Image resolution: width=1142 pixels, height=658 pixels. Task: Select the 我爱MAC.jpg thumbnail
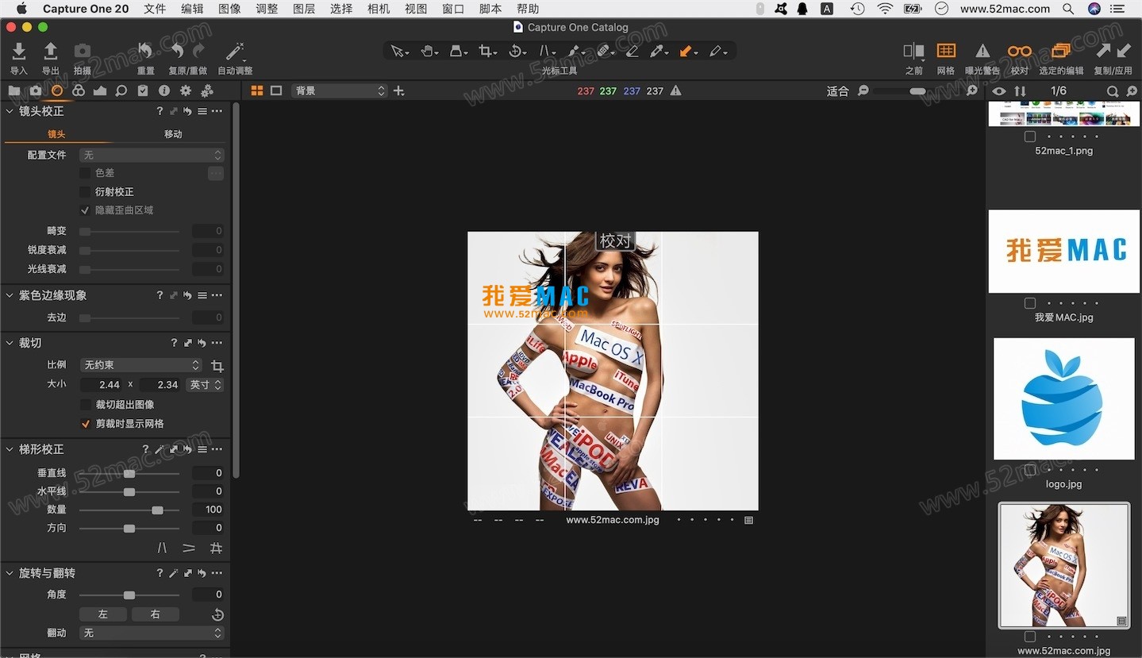click(1063, 252)
